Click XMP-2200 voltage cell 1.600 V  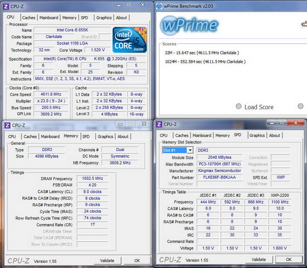point(280,248)
